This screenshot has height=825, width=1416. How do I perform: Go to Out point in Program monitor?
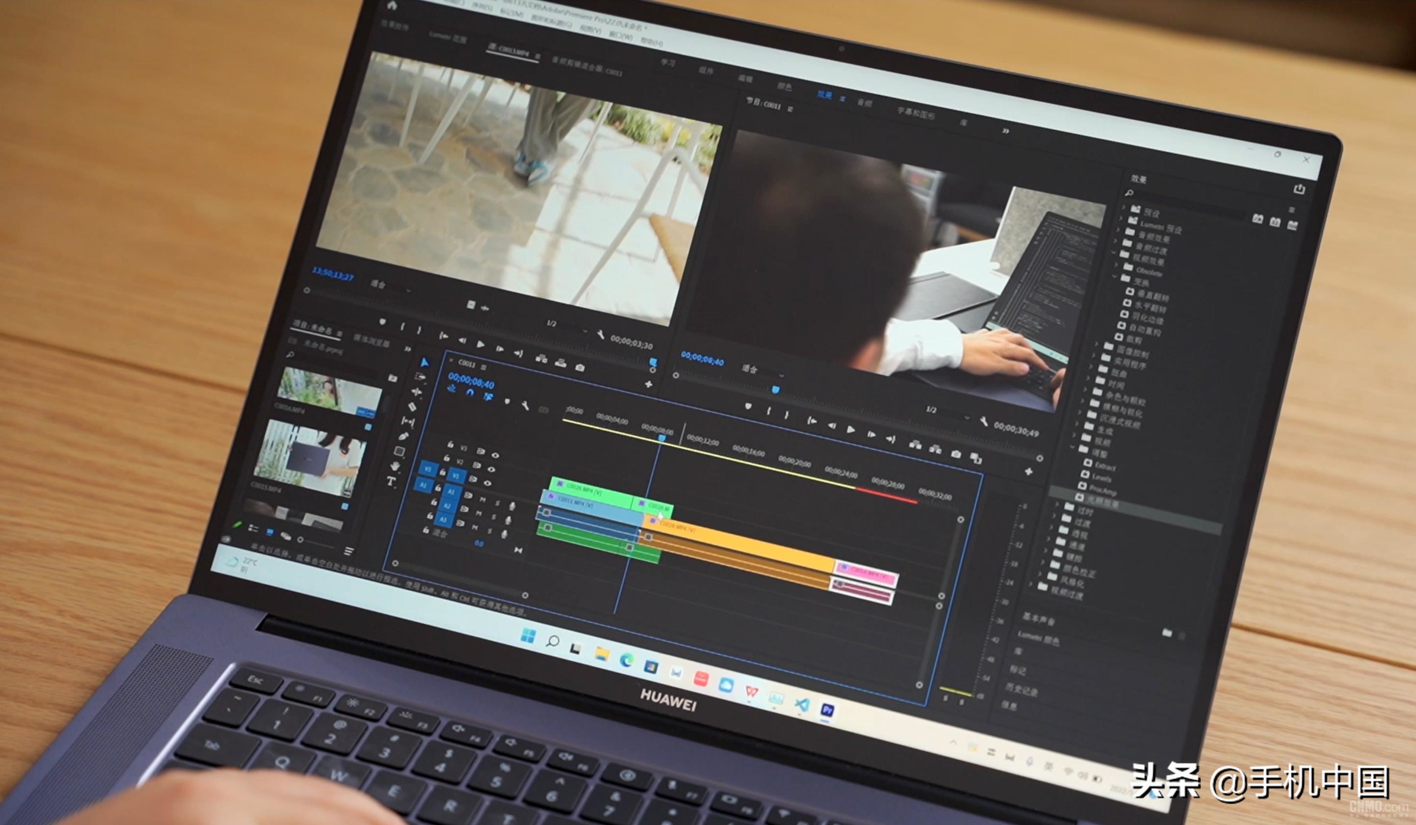pos(890,439)
